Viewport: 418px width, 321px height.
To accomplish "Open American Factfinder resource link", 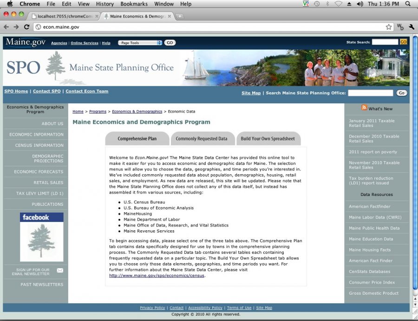I will 370,207.
